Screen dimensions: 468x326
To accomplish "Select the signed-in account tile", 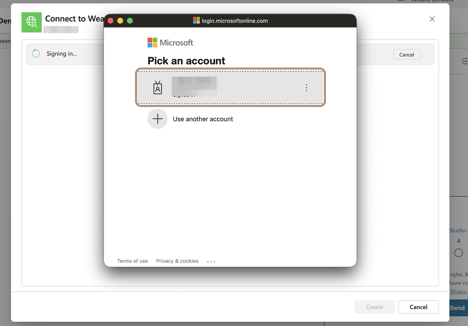I will (x=230, y=88).
